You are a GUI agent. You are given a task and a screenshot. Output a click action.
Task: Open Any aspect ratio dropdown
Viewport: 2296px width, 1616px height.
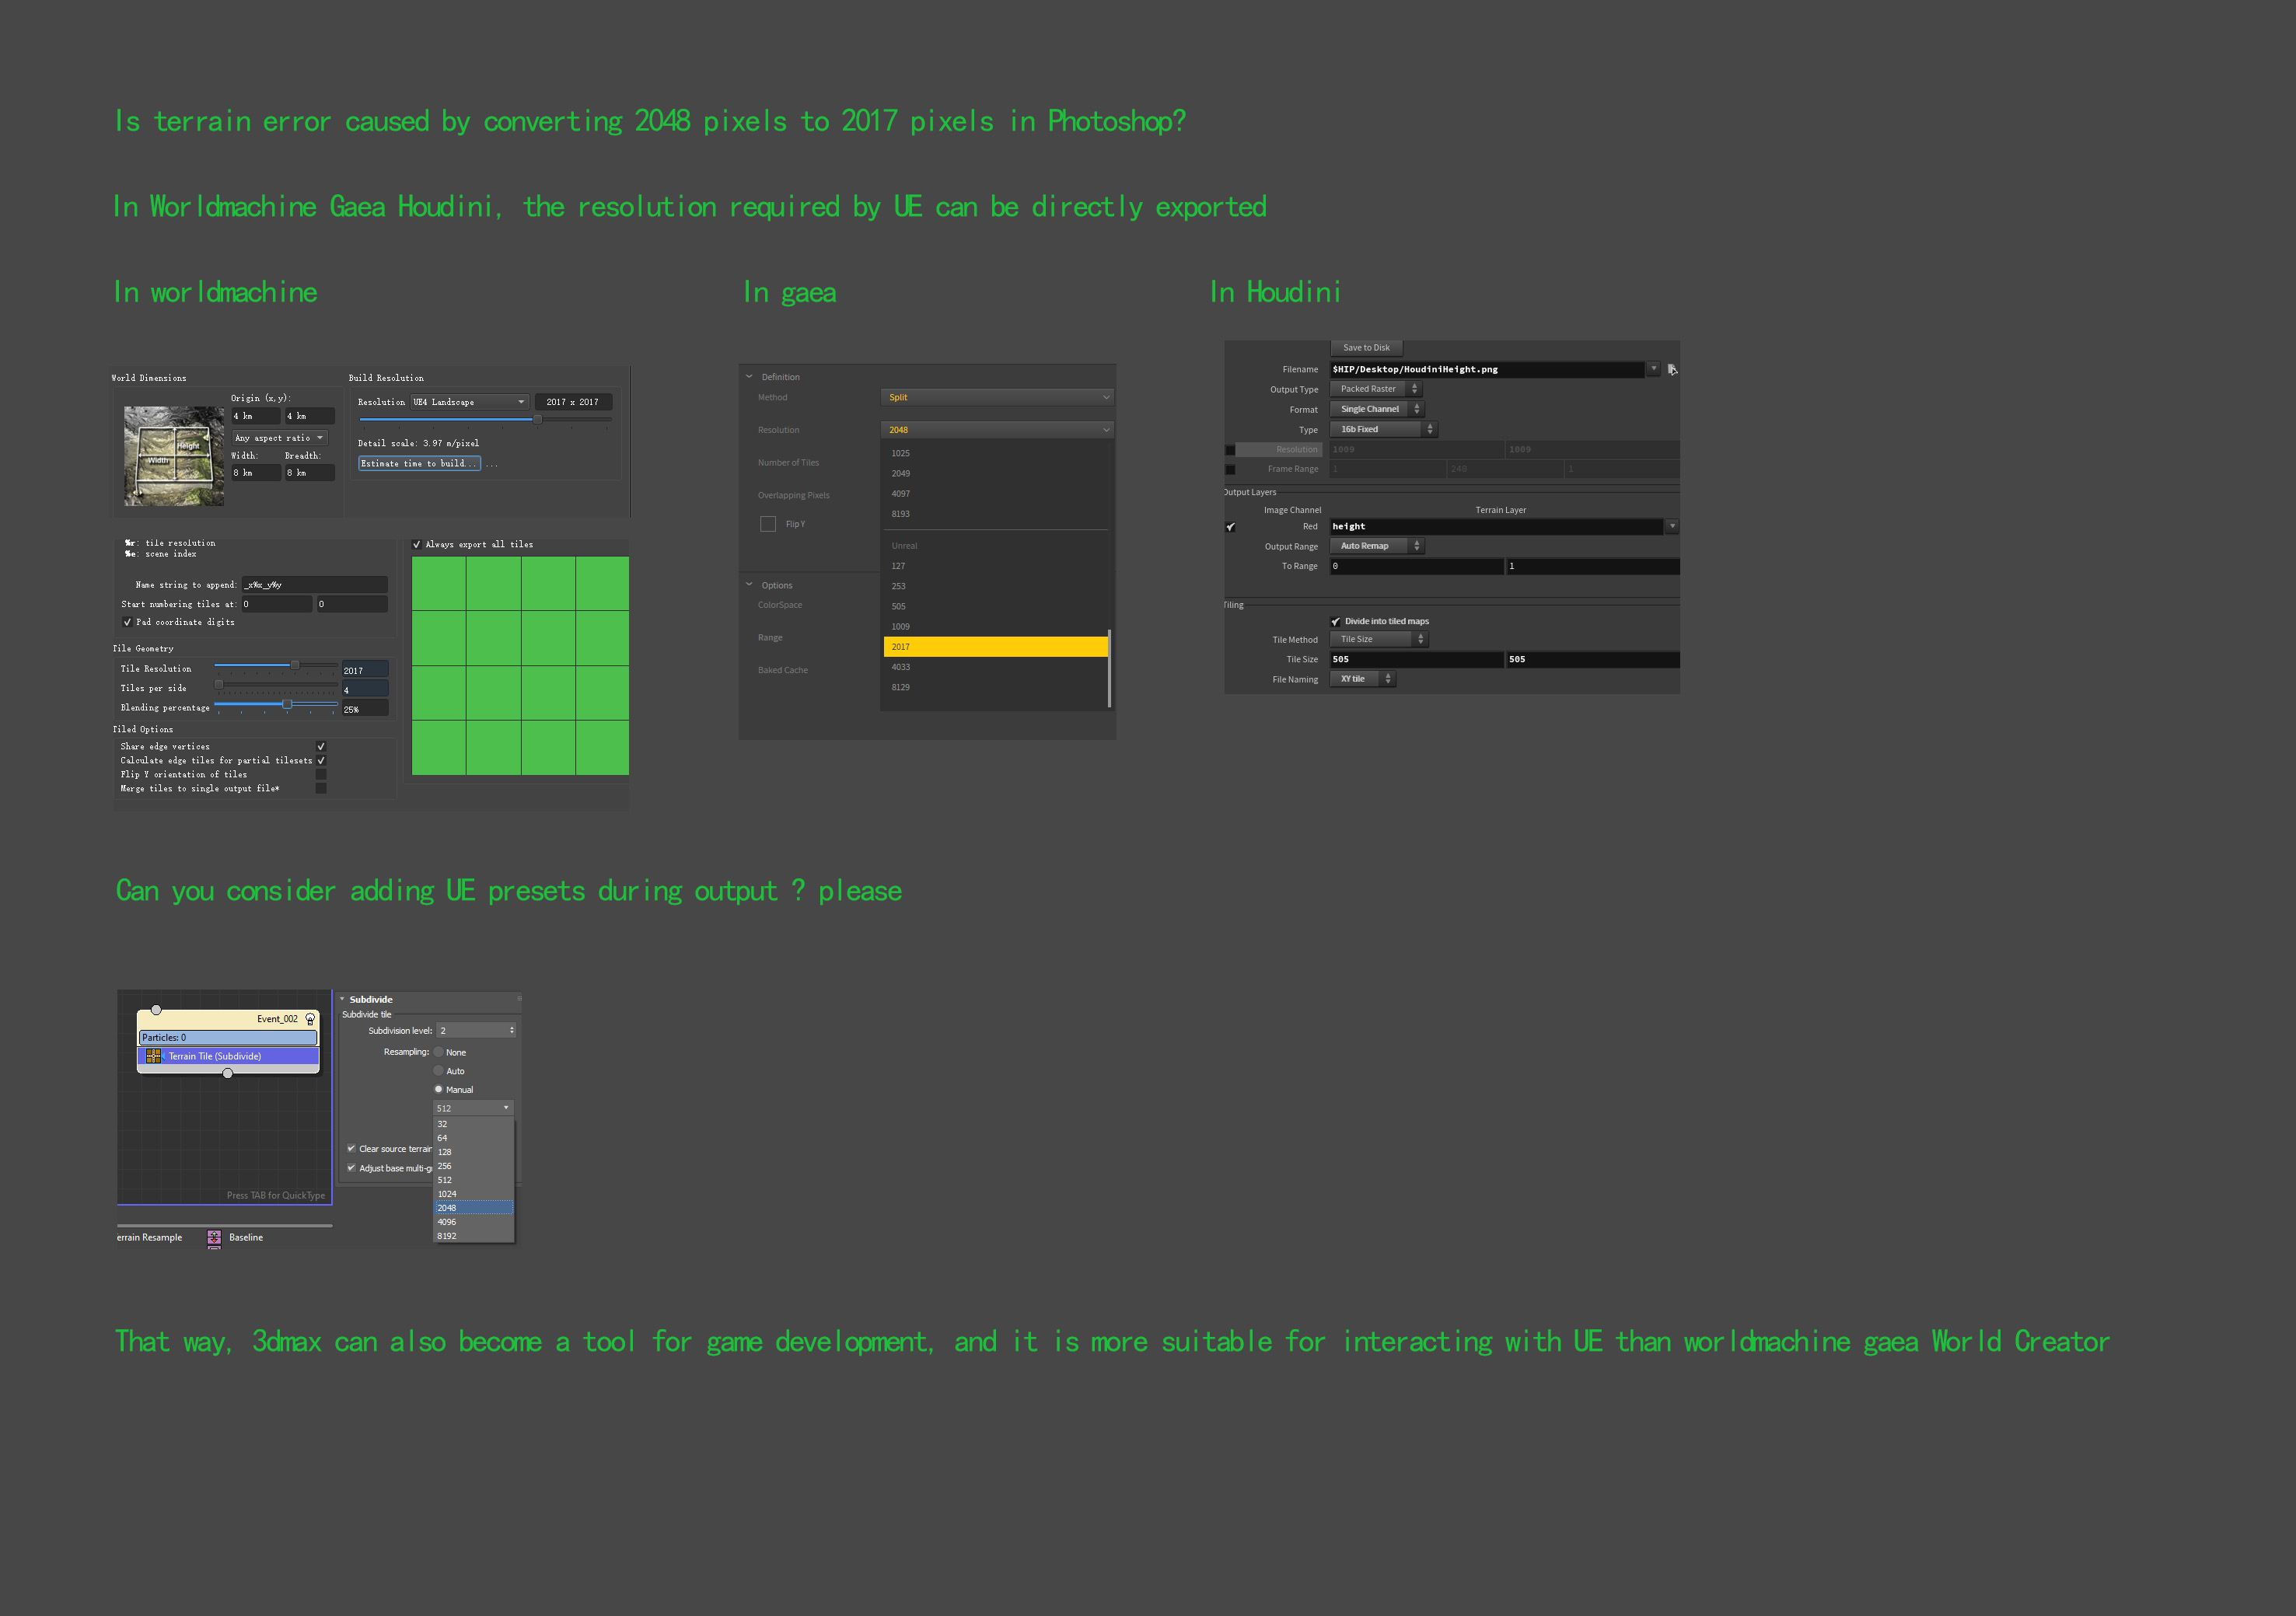(279, 438)
